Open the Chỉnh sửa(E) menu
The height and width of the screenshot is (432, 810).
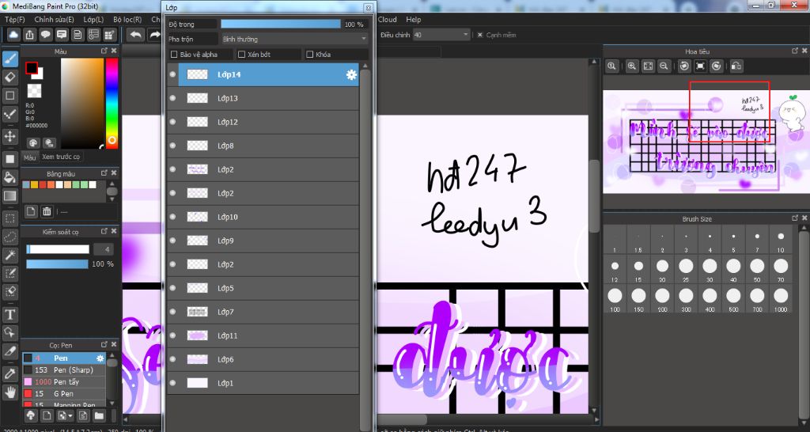[x=55, y=19]
